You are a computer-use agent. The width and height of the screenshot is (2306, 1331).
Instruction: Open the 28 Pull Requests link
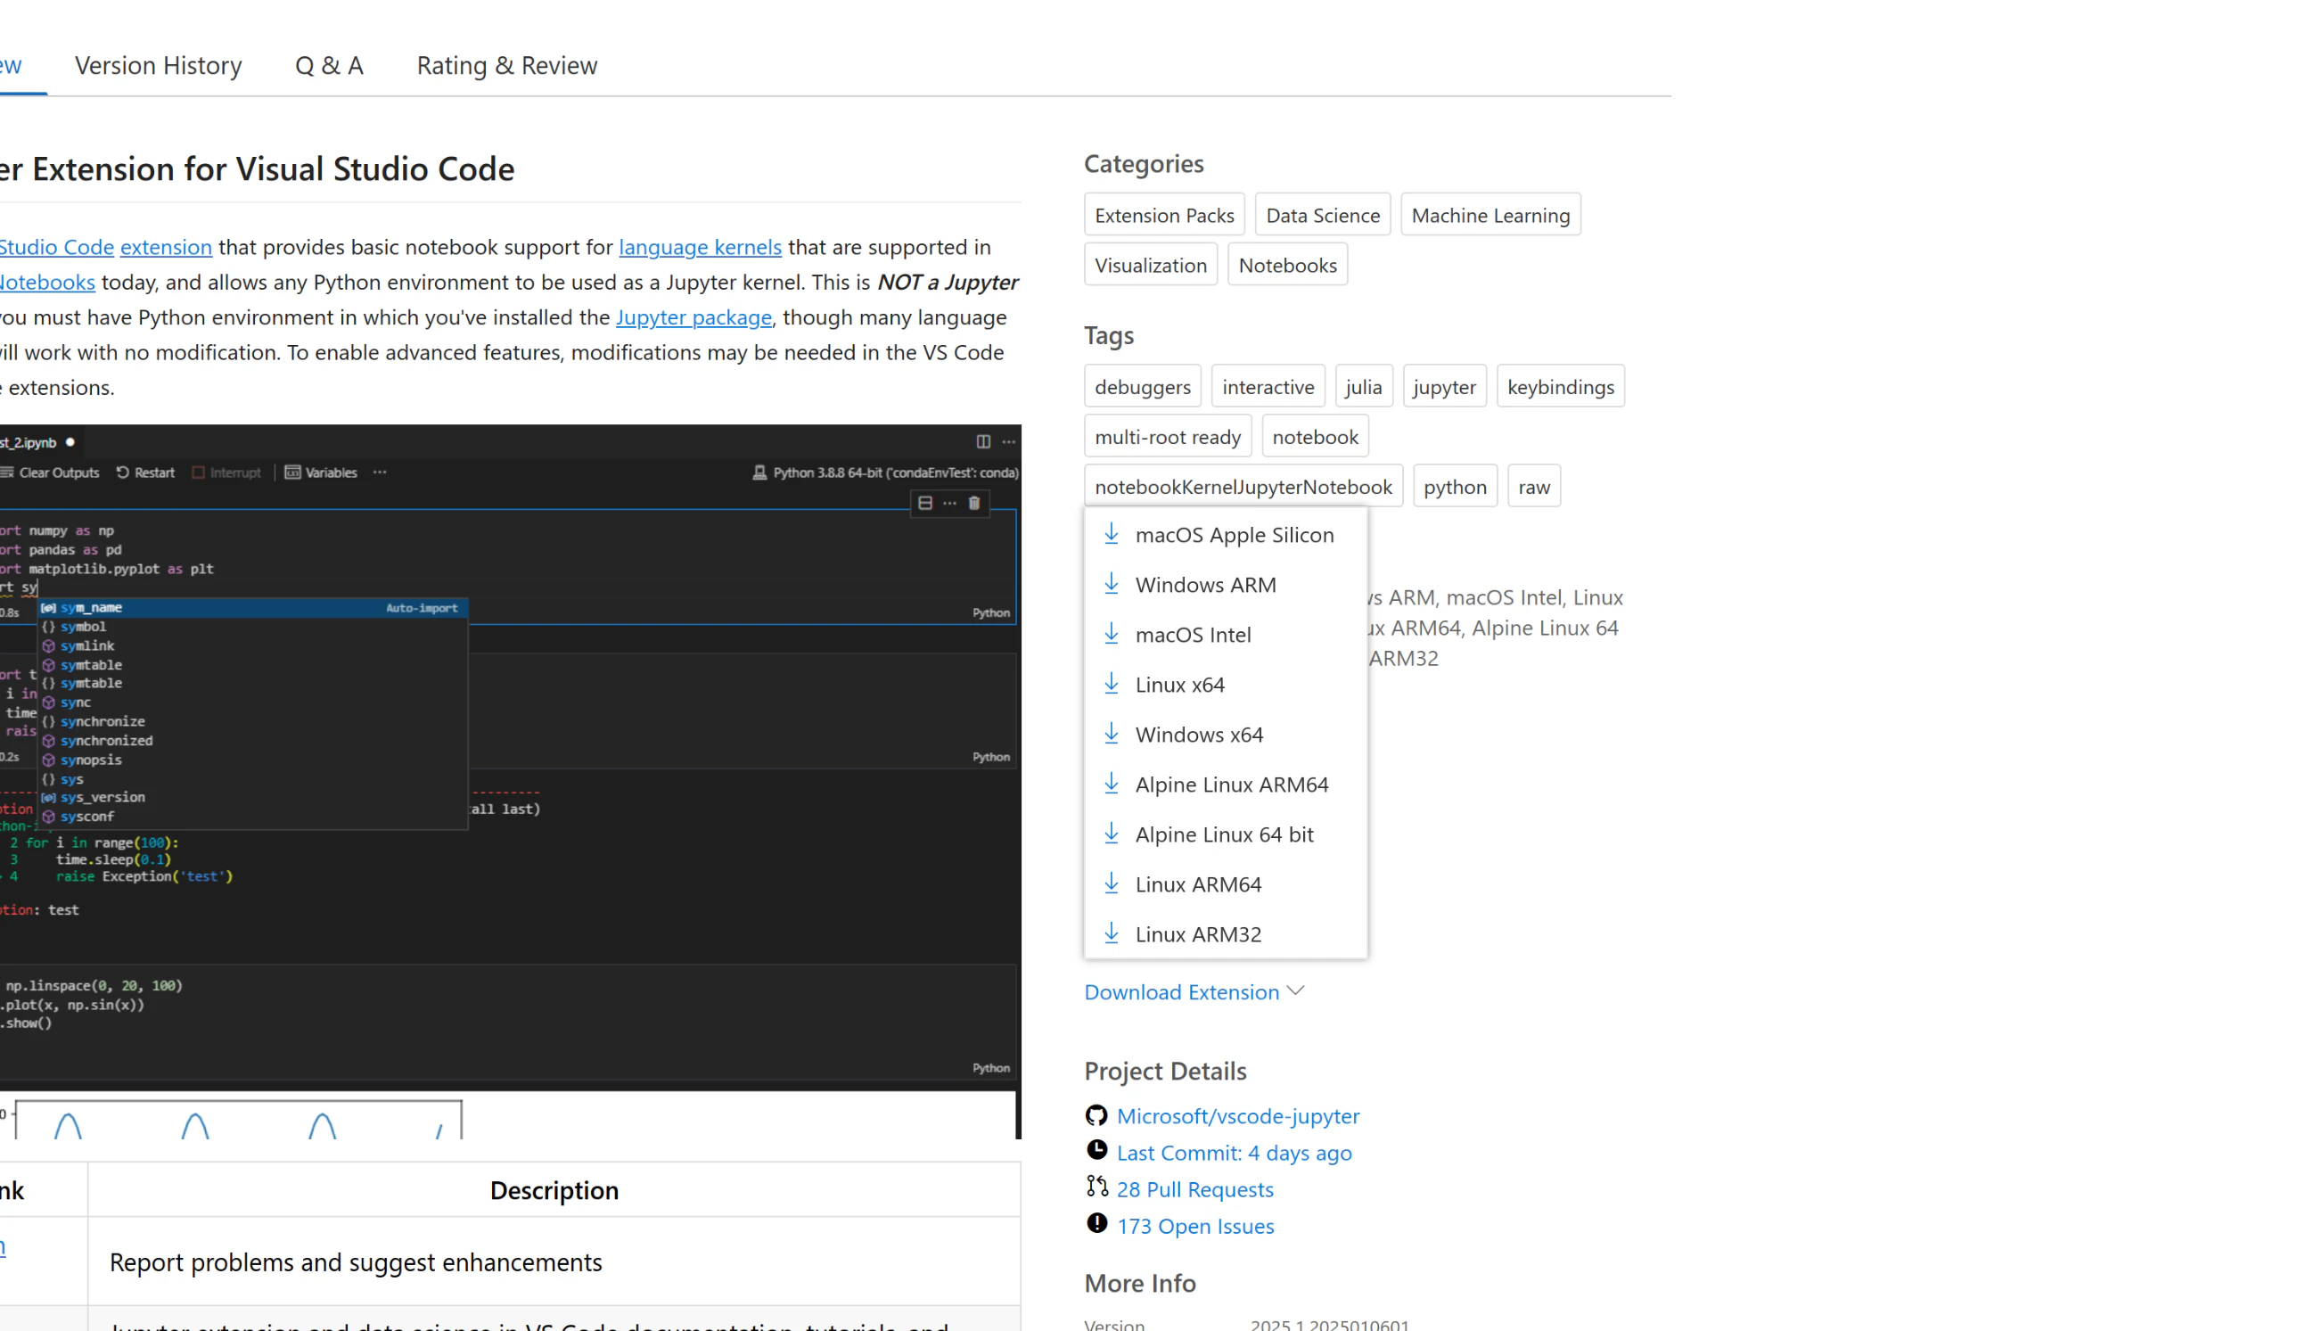1194,1189
